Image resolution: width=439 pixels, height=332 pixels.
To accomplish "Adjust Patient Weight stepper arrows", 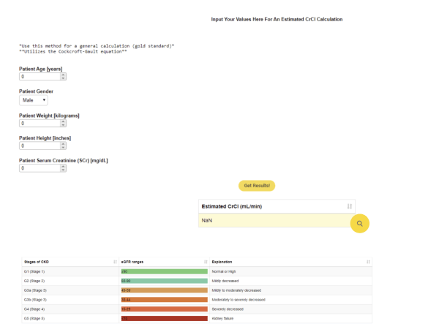I will 63,123.
